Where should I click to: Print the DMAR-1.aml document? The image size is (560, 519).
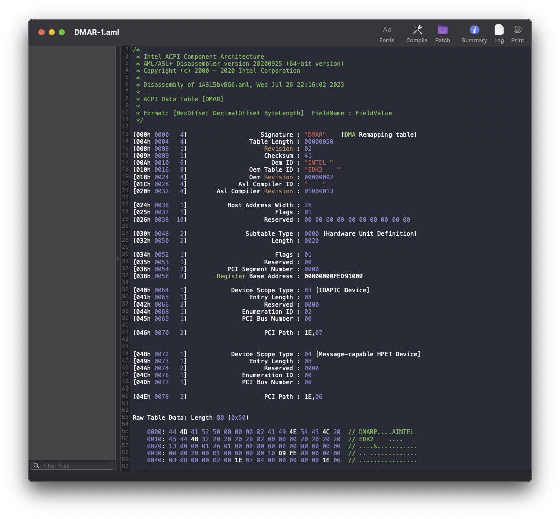(x=518, y=33)
